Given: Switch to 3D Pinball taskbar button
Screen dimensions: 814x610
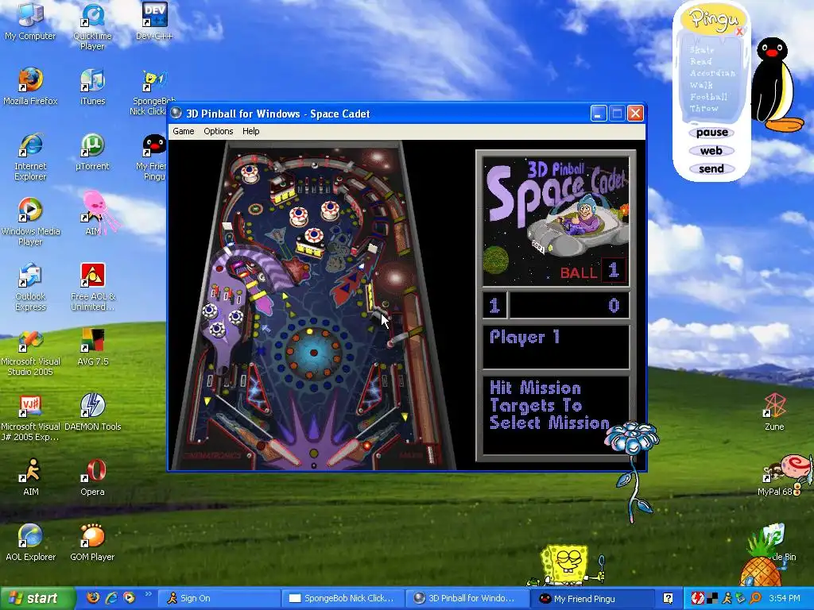Looking at the screenshot, I should tap(466, 598).
